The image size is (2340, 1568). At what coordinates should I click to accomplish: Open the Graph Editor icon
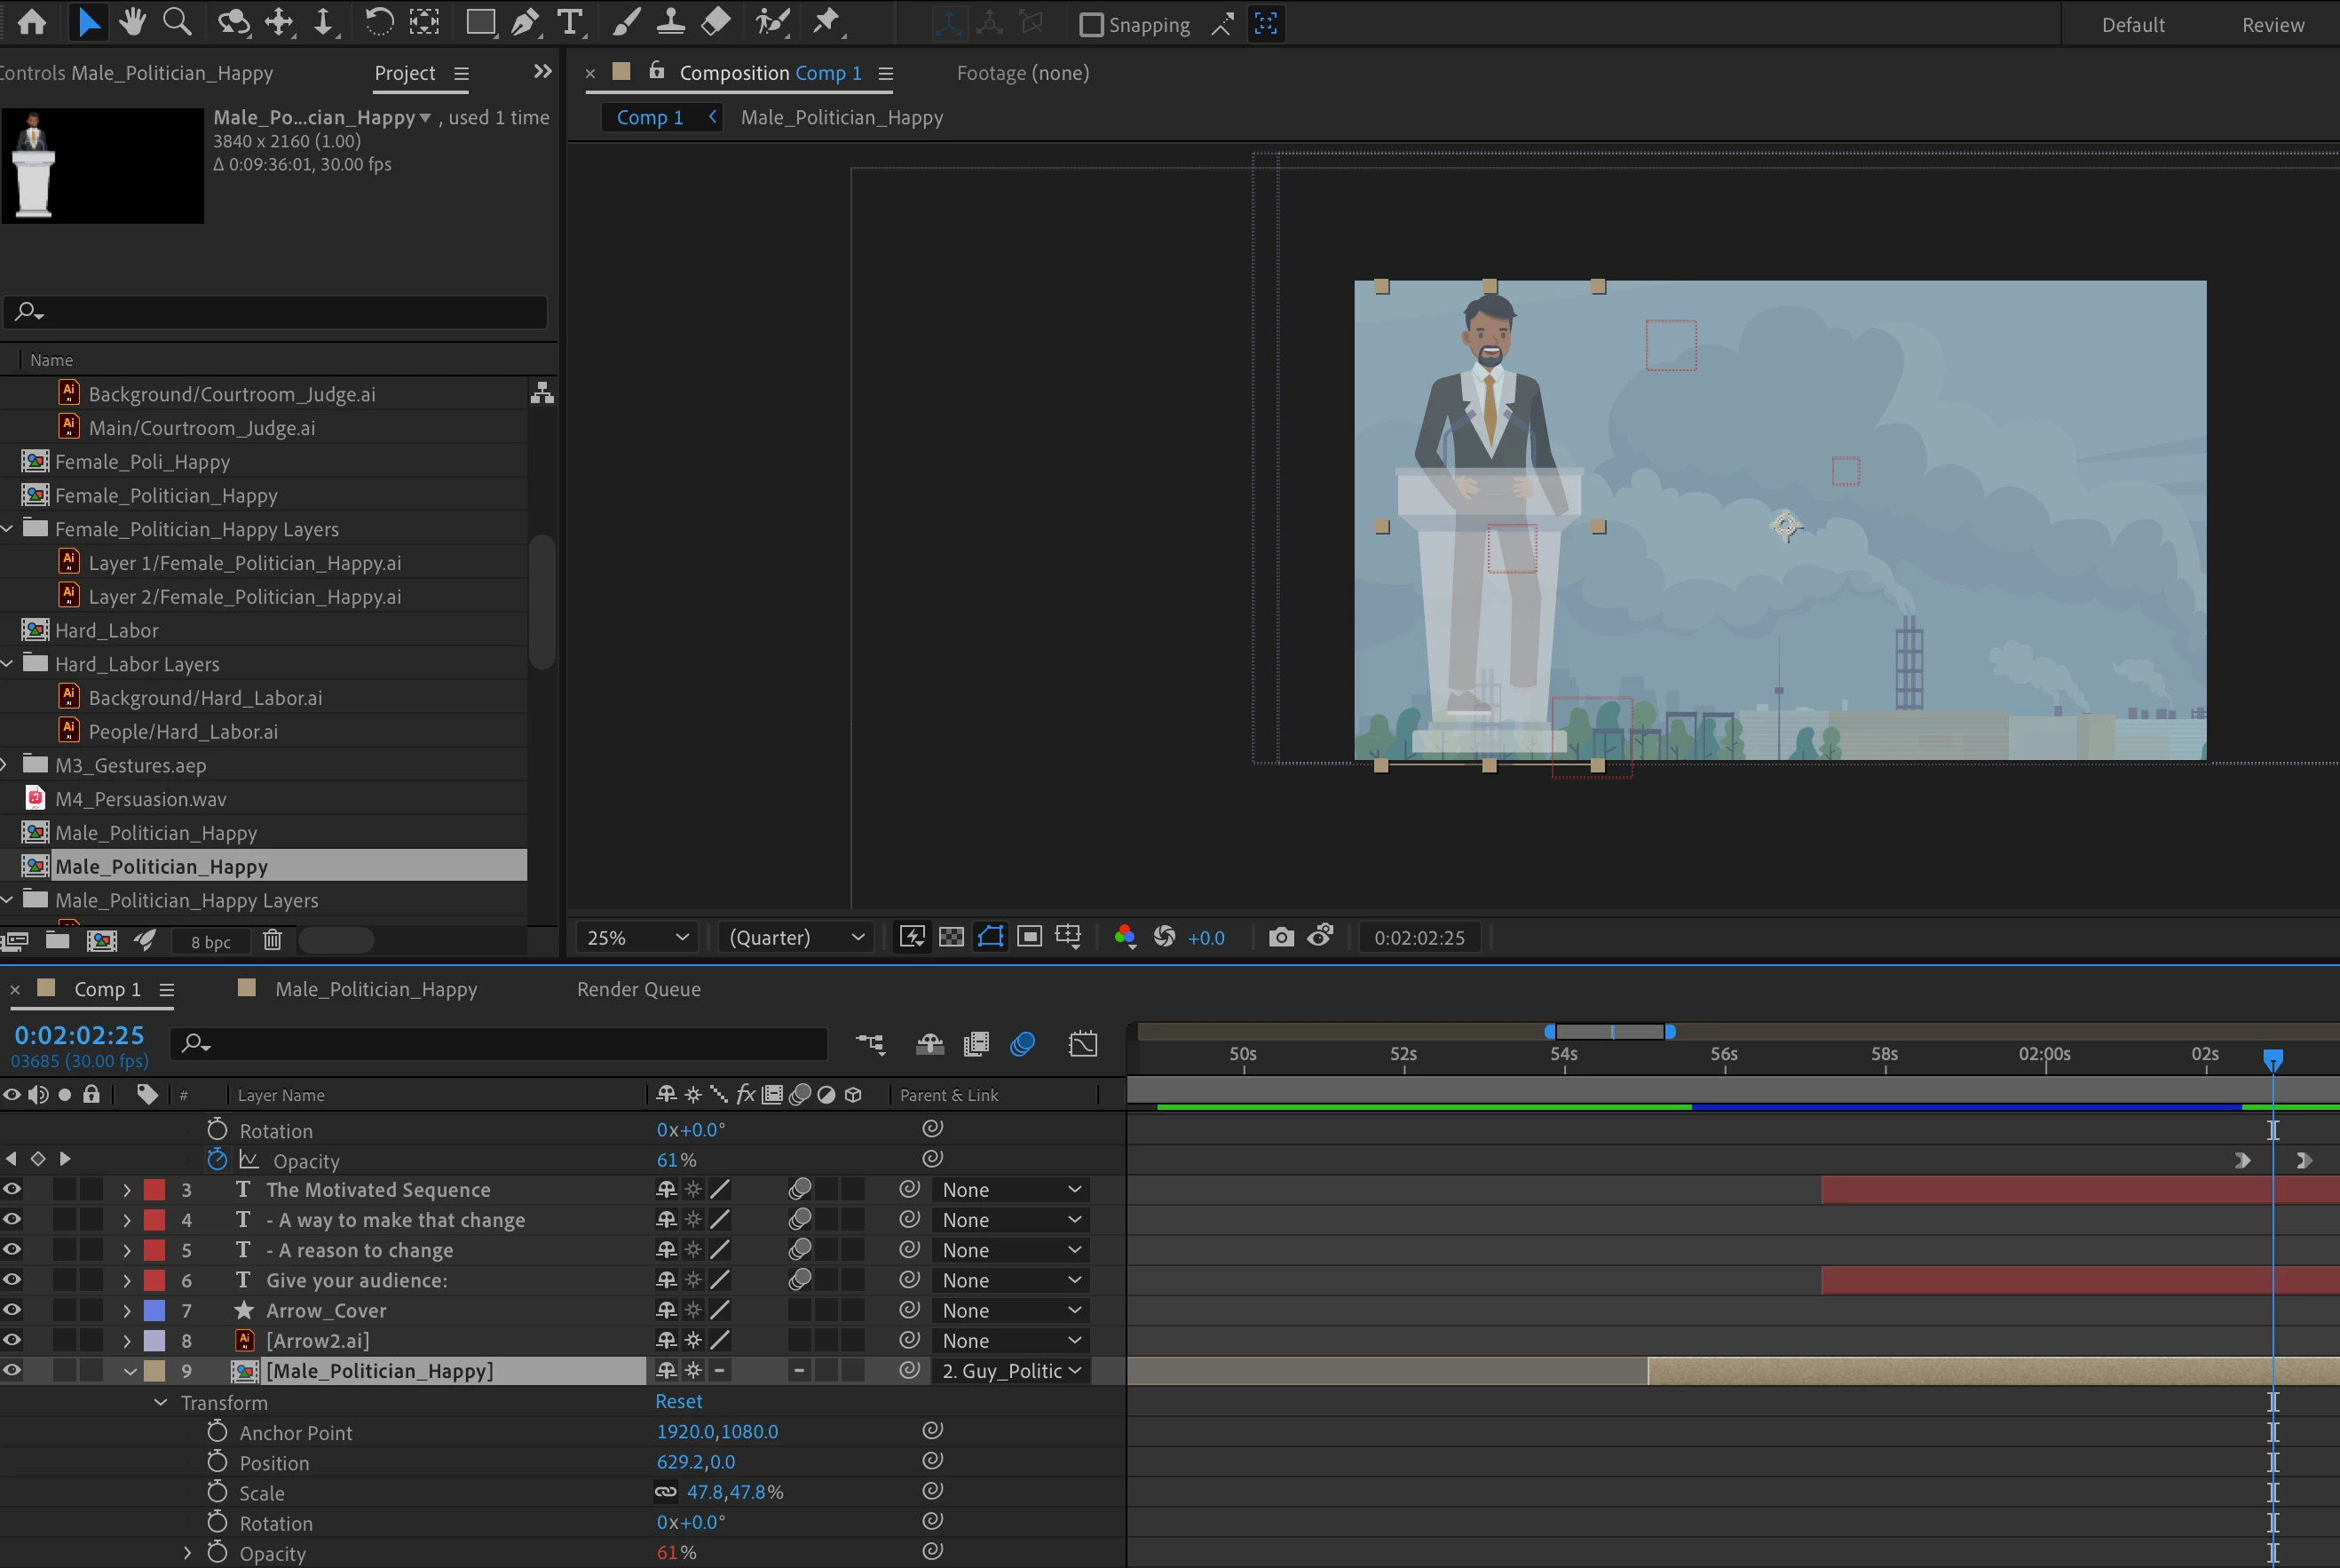pos(1082,1045)
